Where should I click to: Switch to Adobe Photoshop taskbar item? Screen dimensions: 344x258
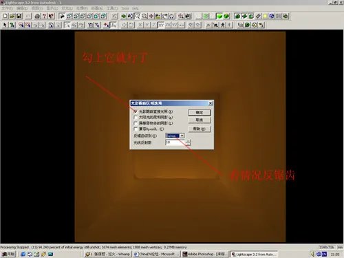206,254
